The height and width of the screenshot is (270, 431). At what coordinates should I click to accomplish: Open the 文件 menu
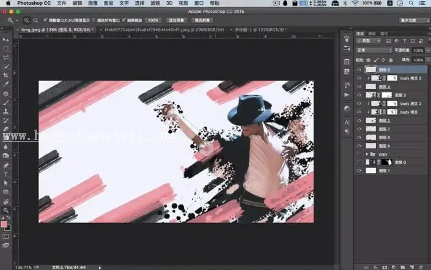point(62,3)
